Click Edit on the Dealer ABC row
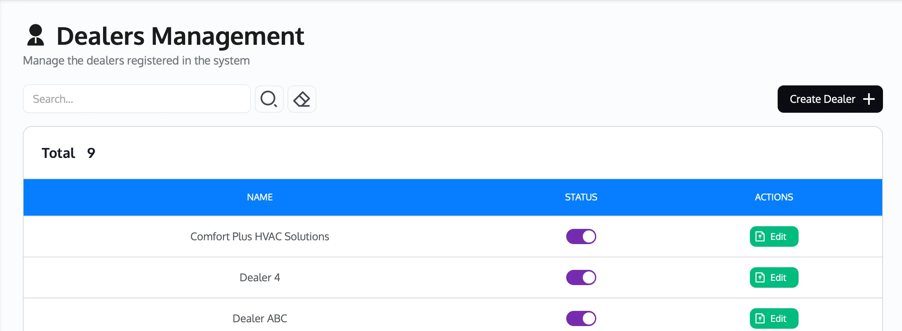This screenshot has height=331, width=902. [x=774, y=318]
